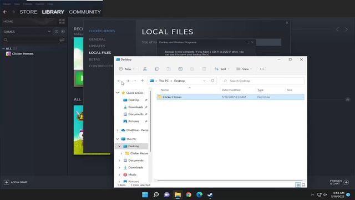Viewport: 355px width, 200px height.
Task: Expand the address bar history dropdown
Action: [205, 81]
